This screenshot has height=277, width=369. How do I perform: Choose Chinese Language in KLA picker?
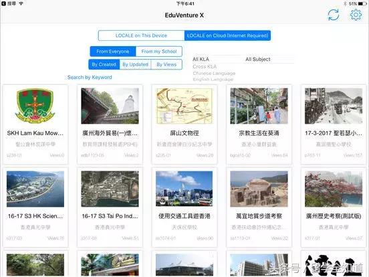point(214,73)
